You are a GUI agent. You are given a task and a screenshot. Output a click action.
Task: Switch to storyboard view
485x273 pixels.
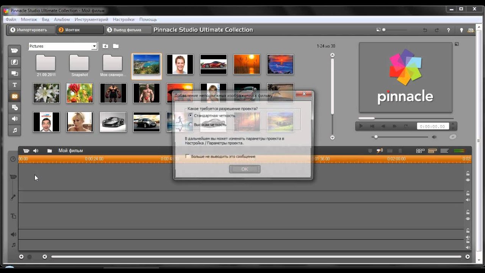click(x=420, y=151)
